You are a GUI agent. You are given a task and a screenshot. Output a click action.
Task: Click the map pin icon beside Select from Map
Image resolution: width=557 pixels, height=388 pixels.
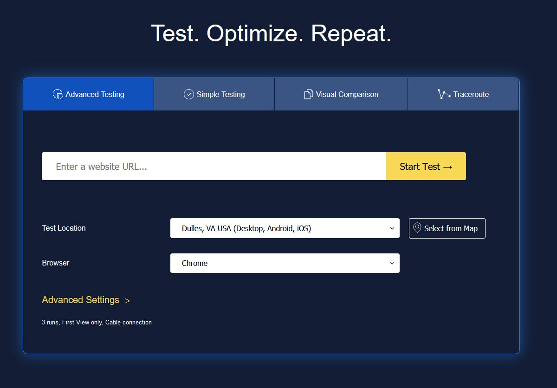(x=417, y=228)
